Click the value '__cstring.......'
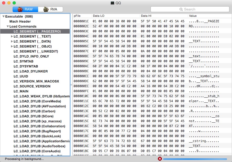This screenshot has height=162, width=232. click(204, 141)
